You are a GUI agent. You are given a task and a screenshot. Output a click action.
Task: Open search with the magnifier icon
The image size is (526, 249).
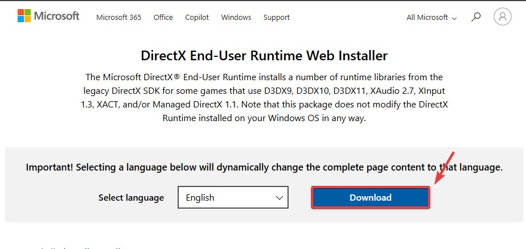tap(476, 17)
